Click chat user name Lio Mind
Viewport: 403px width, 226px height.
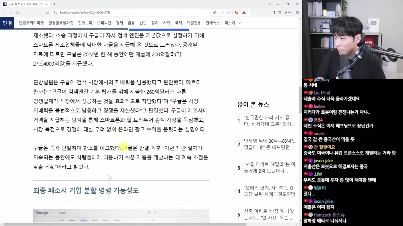pyautogui.click(x=322, y=93)
